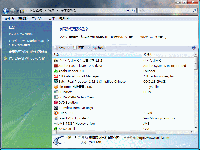Click the vertical scrollbar up arrow
The width and height of the screenshot is (200, 150).
[x=196, y=54]
